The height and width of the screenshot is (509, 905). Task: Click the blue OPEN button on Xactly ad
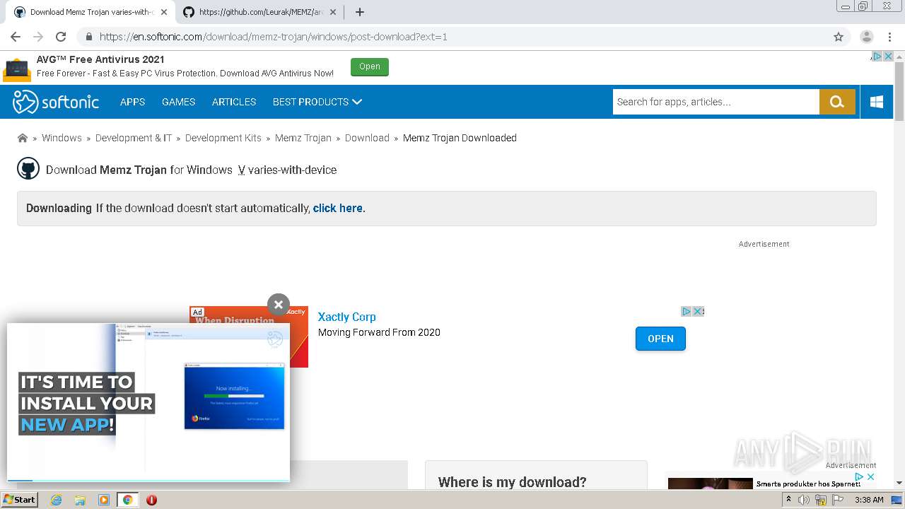pyautogui.click(x=660, y=339)
